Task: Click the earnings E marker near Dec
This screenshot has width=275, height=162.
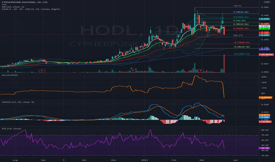Action: (133, 71)
